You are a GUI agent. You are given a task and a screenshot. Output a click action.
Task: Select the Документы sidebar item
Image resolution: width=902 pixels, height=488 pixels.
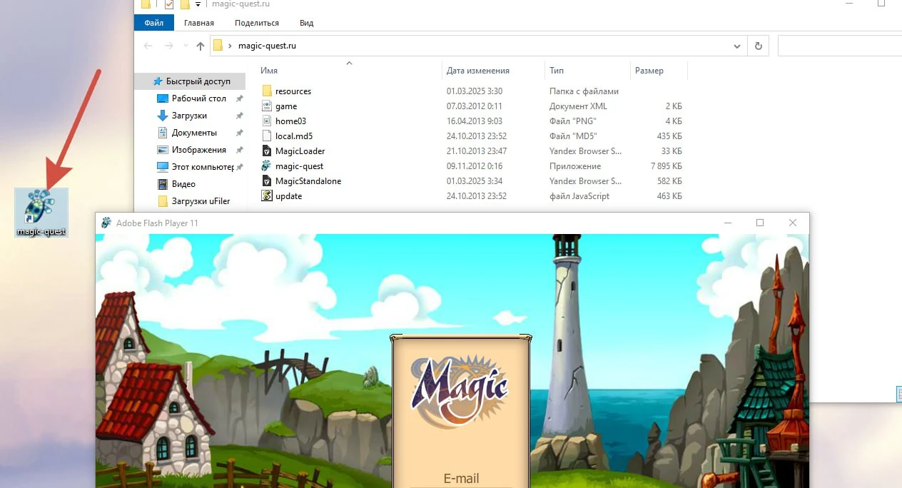[194, 133]
